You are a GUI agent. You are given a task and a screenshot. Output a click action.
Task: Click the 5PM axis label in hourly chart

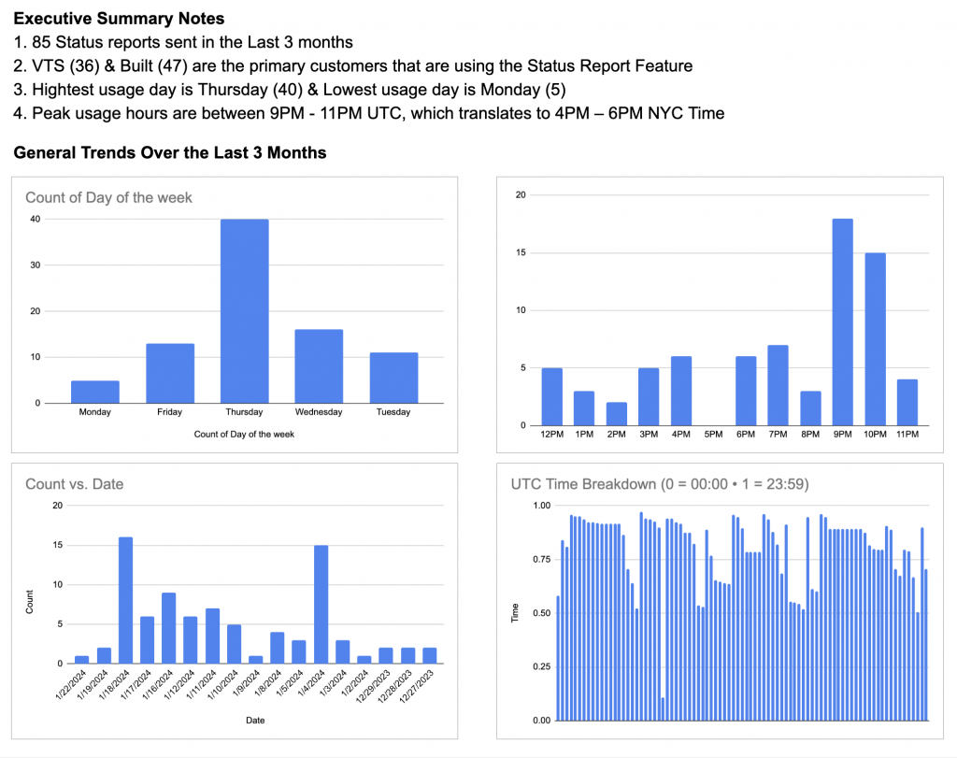[713, 436]
